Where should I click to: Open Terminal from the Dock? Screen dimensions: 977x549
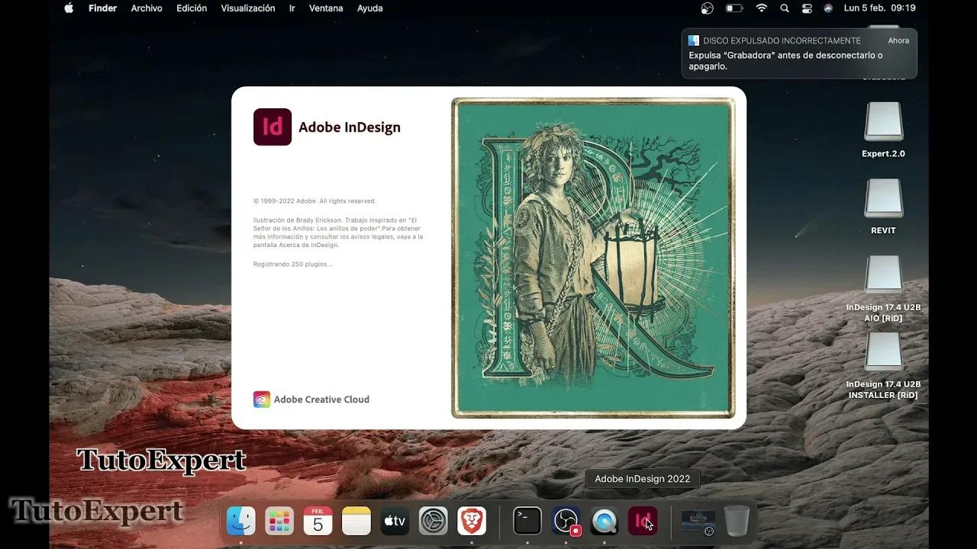click(x=527, y=521)
